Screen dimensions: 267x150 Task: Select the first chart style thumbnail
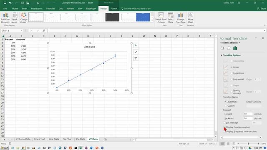pyautogui.click(x=36, y=17)
